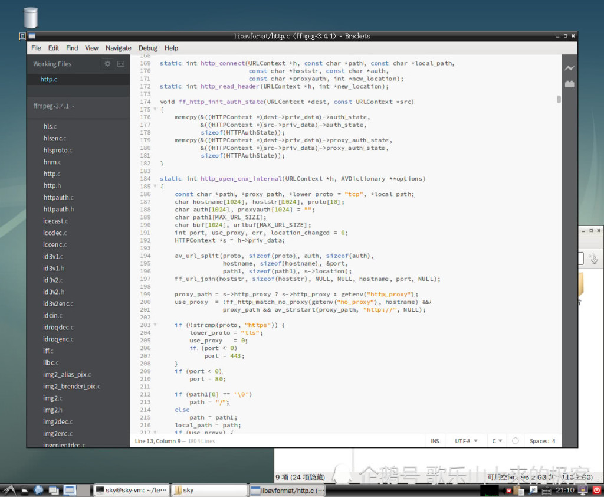
Task: Click the Line 13, Column 9 cursor status
Action: tap(157, 441)
